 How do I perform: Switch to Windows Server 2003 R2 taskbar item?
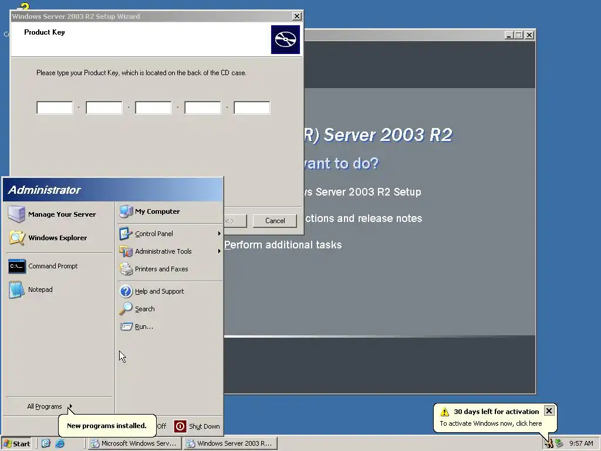230,443
